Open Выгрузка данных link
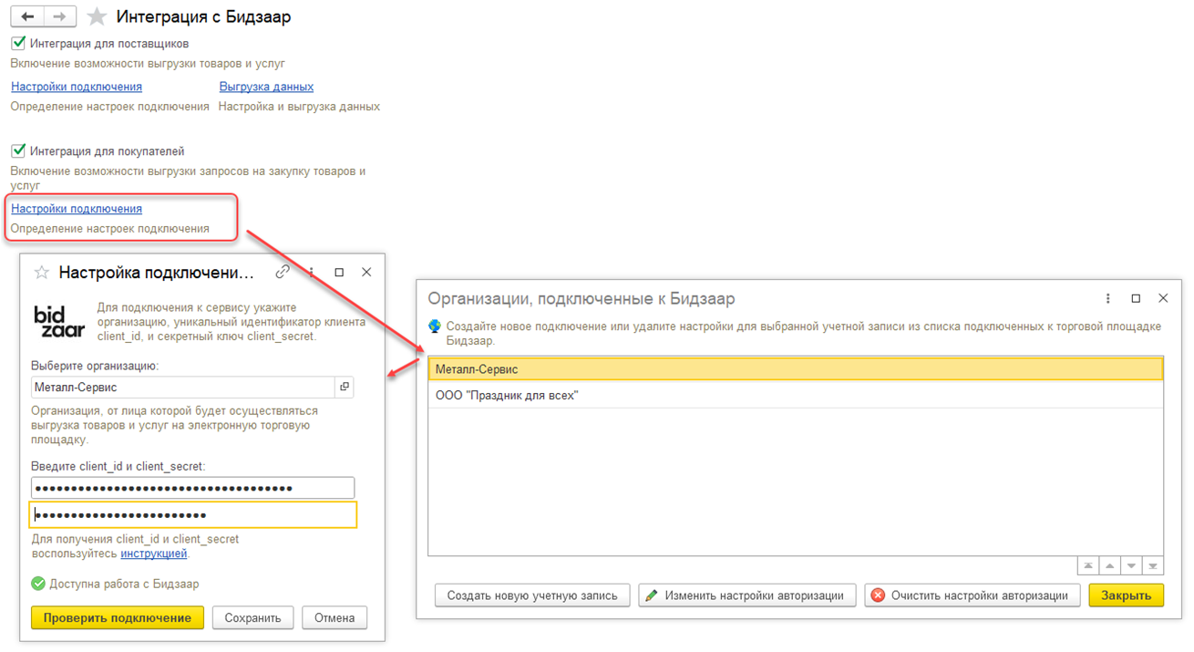Image resolution: width=1194 pixels, height=652 pixels. pos(266,87)
